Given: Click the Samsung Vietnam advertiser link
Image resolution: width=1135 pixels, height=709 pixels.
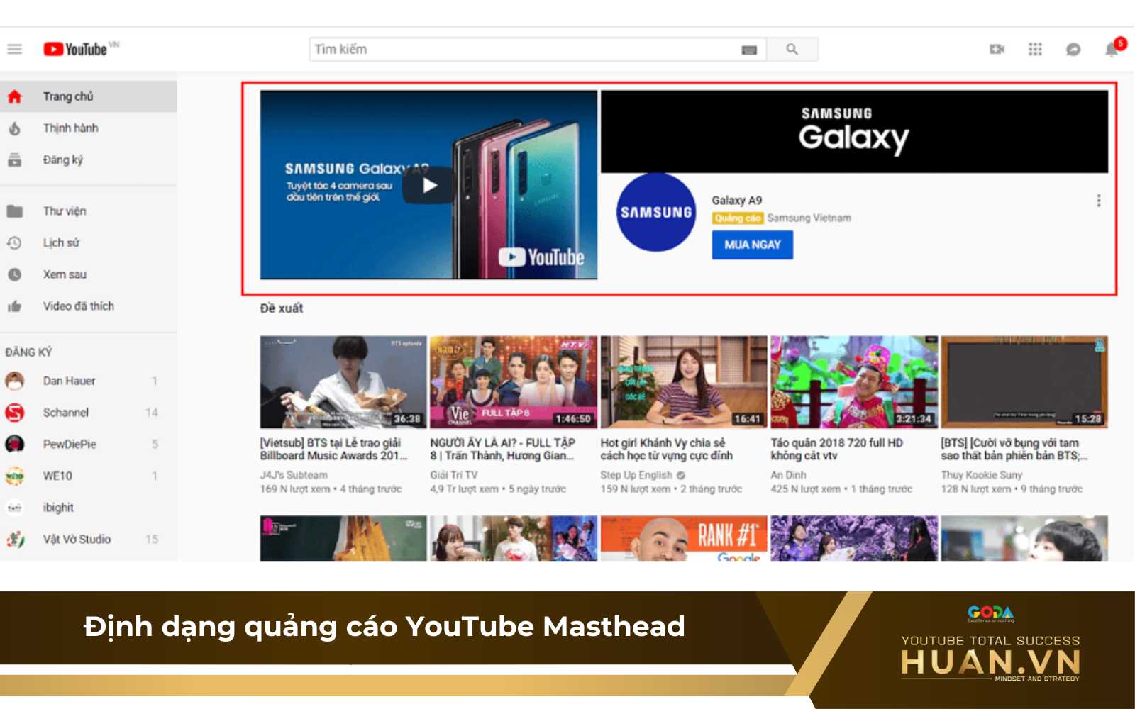Looking at the screenshot, I should [809, 218].
